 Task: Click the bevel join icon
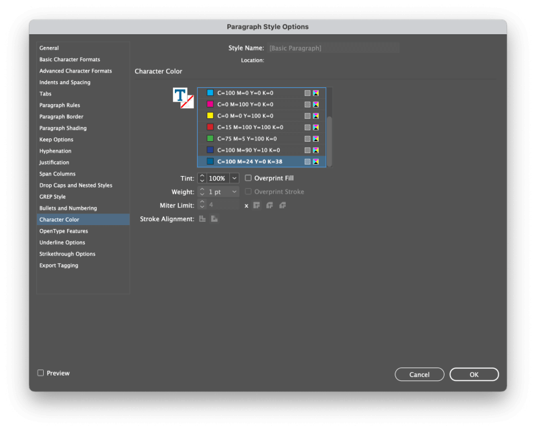coord(282,205)
